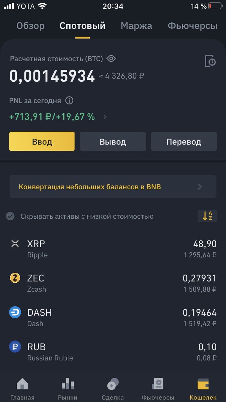Screen dimensions: 226x402
Task: Open Рынки from the bottom navigation
Action: point(67,387)
